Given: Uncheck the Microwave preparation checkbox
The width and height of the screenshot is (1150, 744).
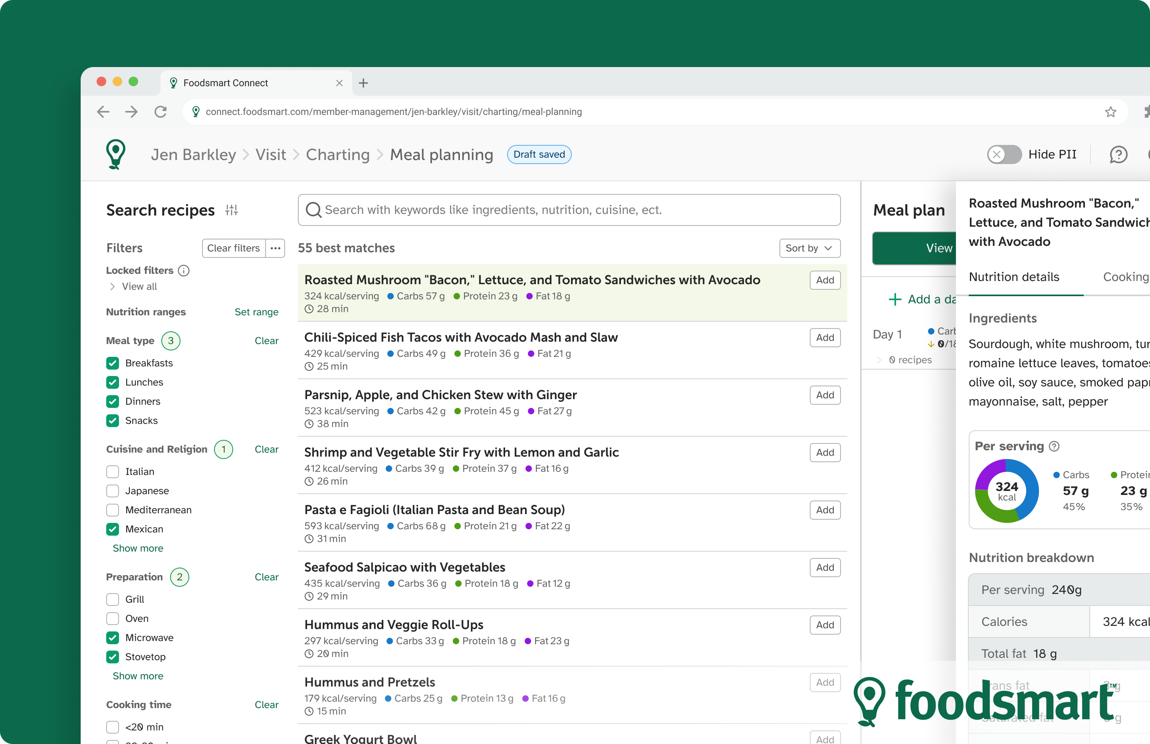Looking at the screenshot, I should coord(113,638).
